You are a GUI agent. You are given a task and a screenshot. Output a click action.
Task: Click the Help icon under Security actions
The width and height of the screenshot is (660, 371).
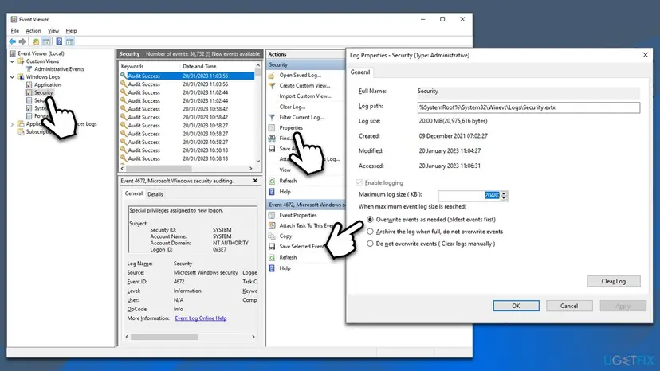click(272, 192)
